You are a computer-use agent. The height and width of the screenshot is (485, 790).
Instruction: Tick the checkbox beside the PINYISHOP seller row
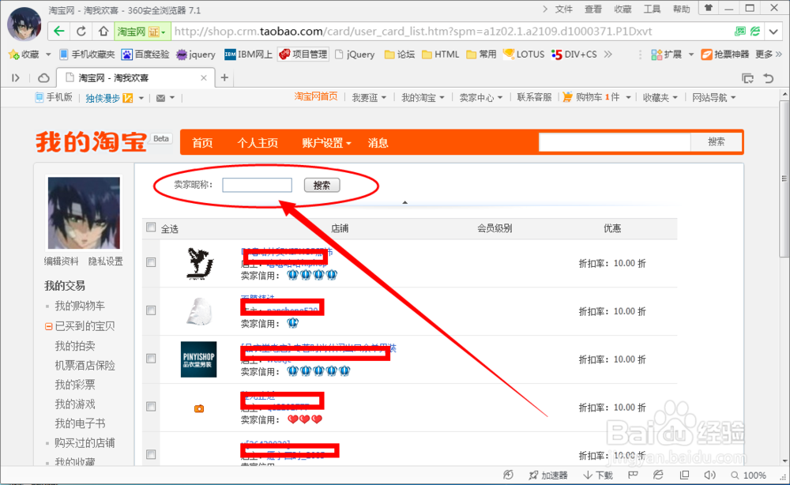click(x=151, y=358)
